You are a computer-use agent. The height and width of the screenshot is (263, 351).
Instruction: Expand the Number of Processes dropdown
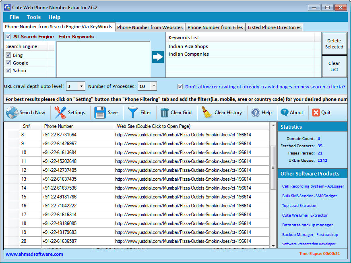click(154, 86)
